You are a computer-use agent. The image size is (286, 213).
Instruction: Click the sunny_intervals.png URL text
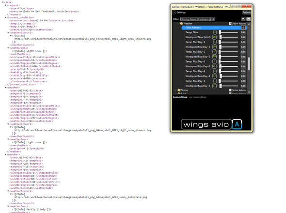[80, 197]
